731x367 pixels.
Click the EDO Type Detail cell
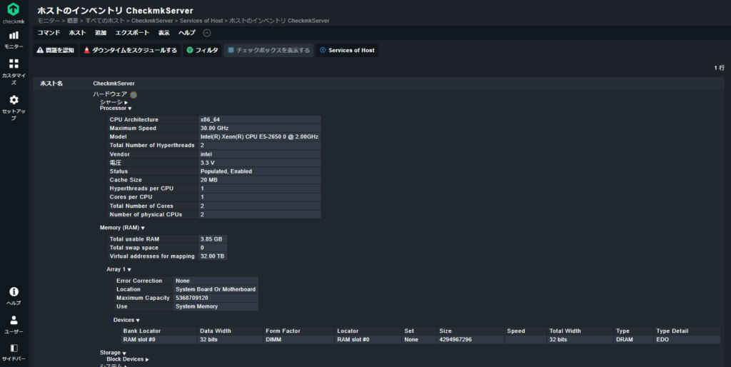click(662, 339)
